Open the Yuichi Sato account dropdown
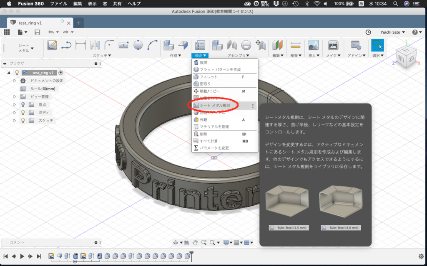The width and height of the screenshot is (427, 266). coord(392,32)
